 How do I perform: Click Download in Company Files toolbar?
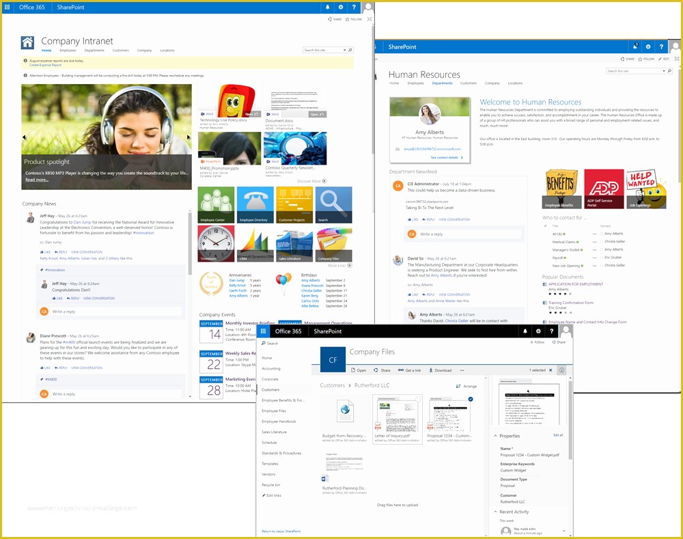point(440,370)
